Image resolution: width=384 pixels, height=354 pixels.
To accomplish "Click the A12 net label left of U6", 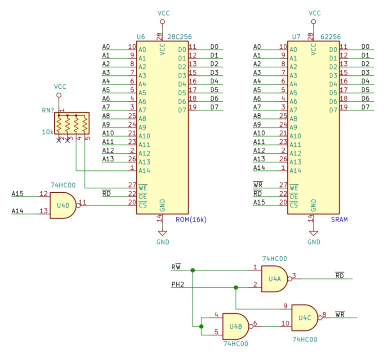I will (108, 150).
